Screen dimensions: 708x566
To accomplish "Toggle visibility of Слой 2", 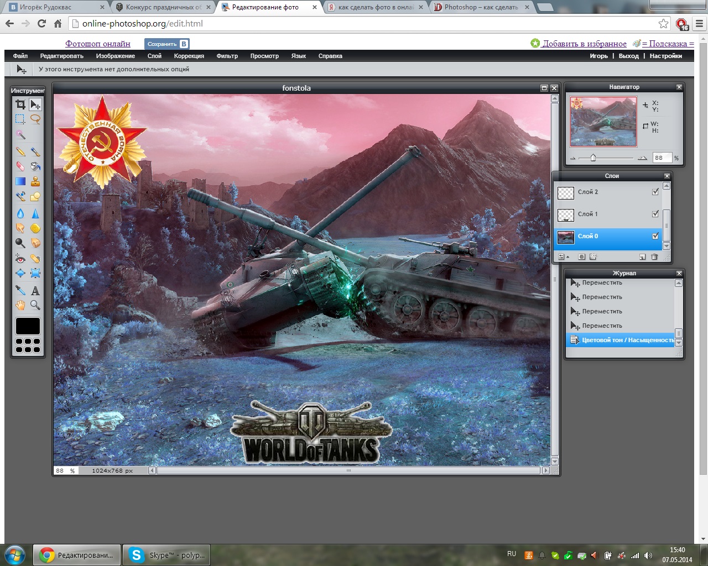I will (655, 192).
